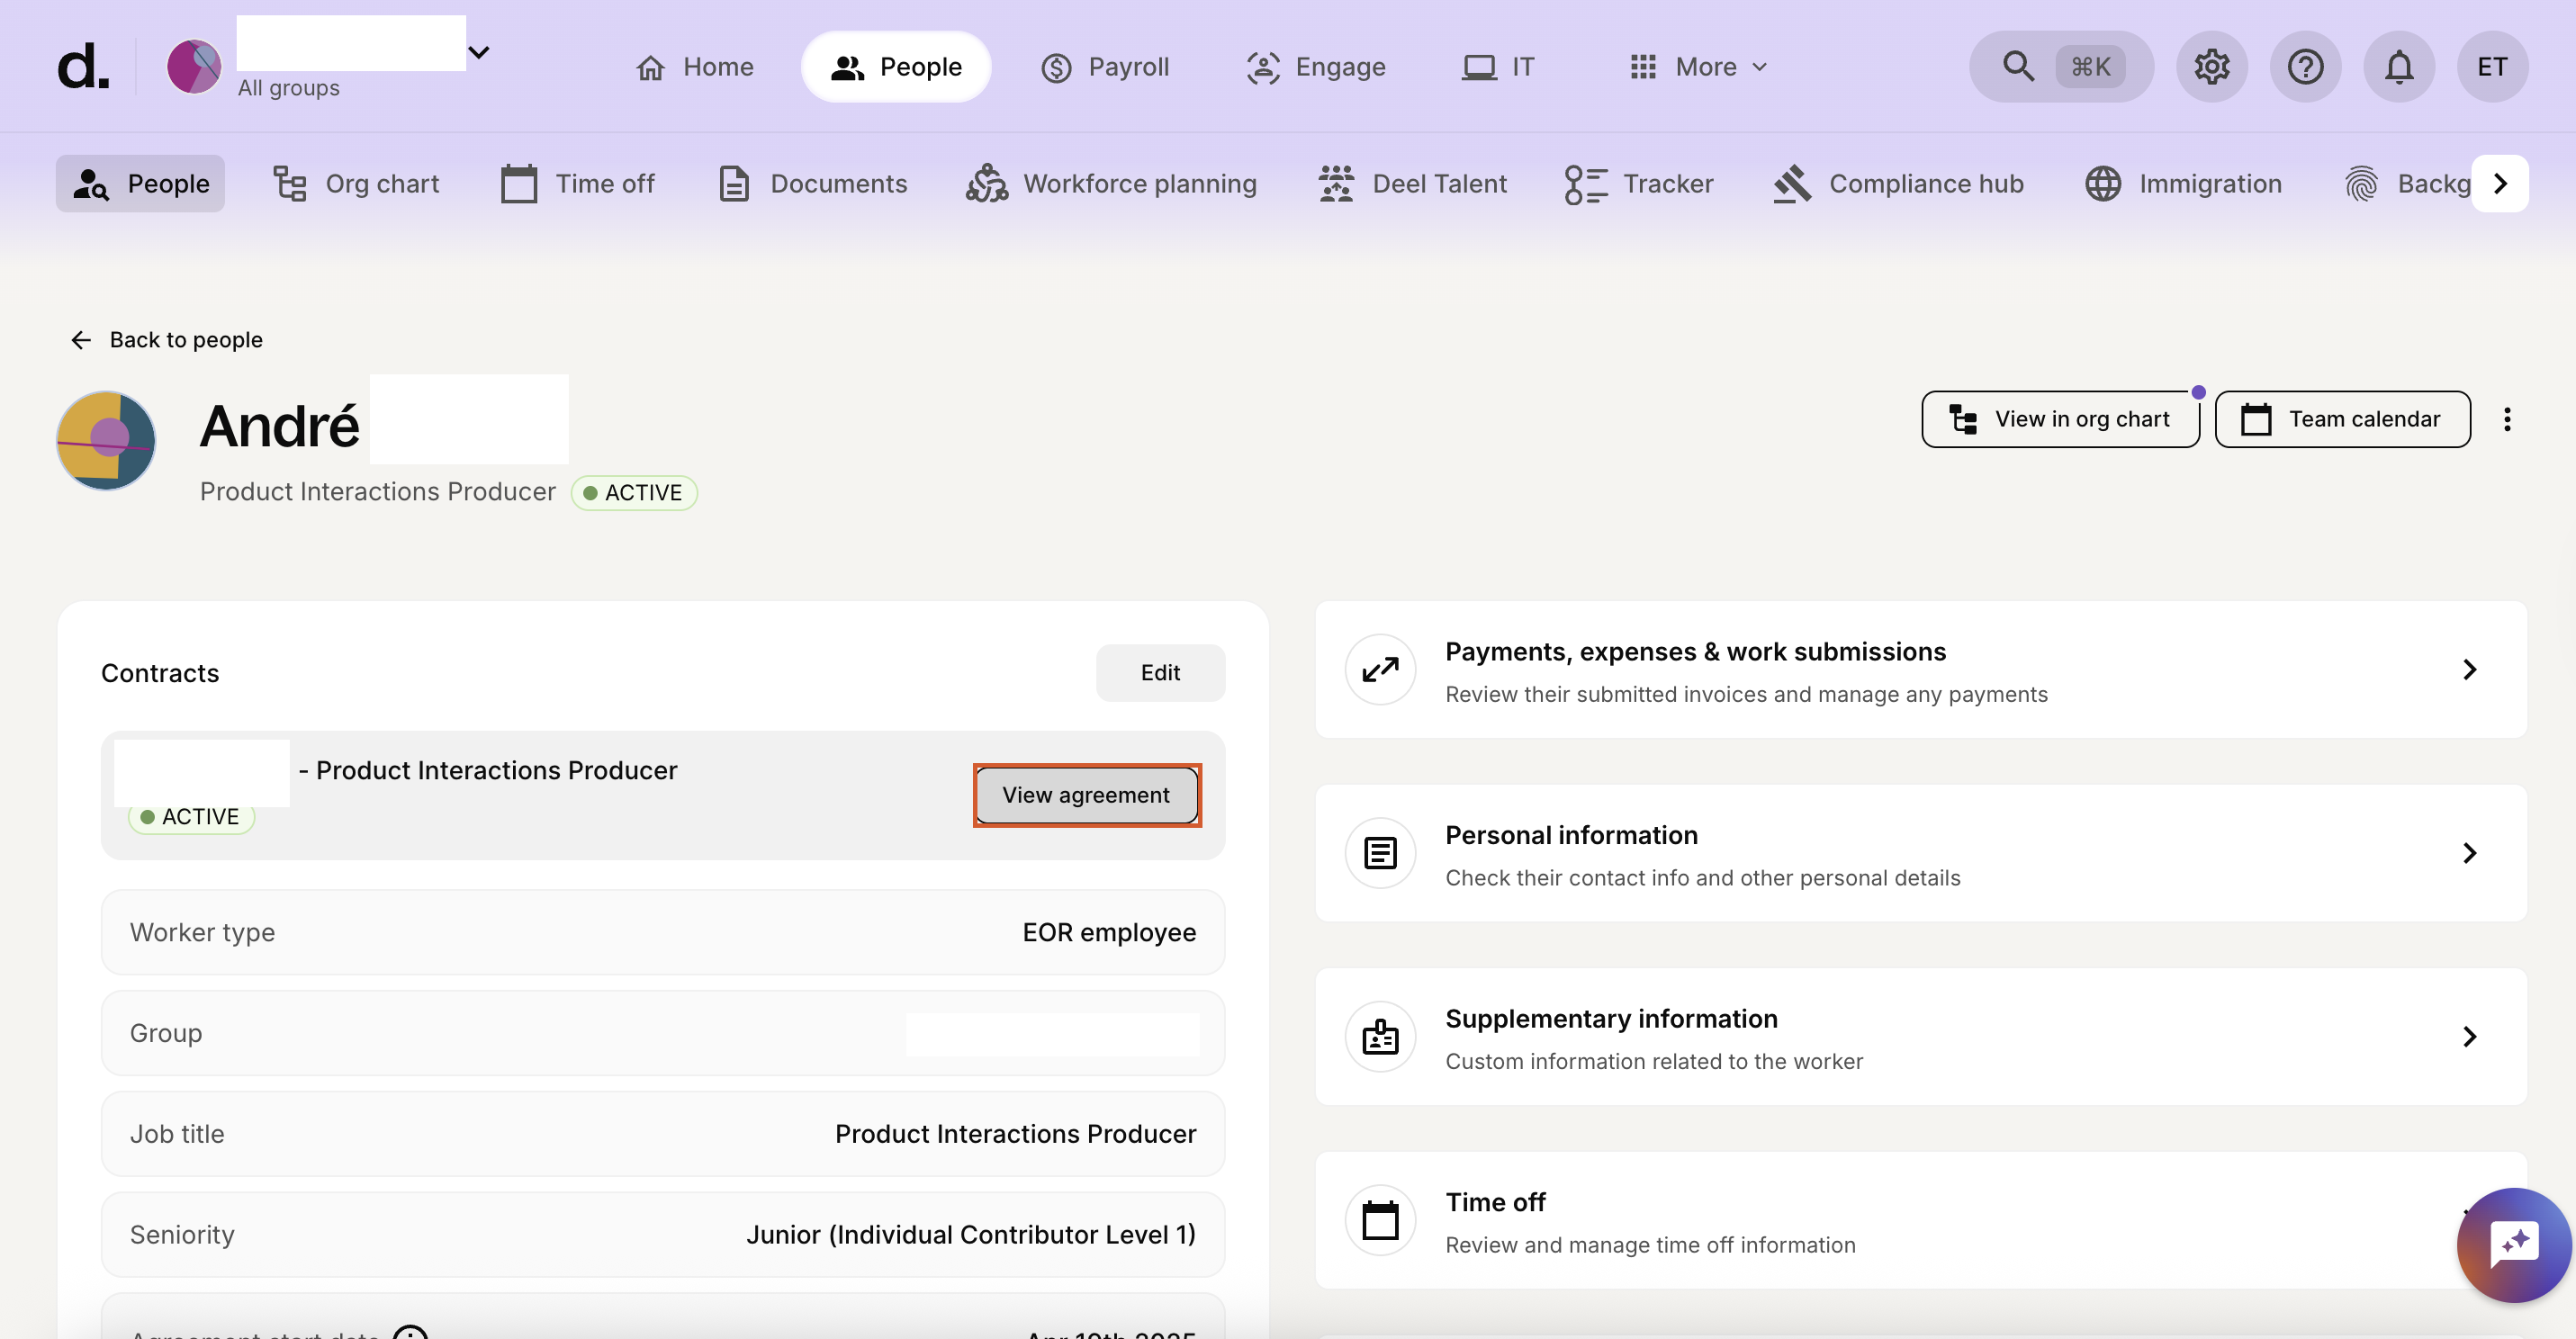This screenshot has width=2576, height=1339.
Task: Open Team calendar
Action: pos(2341,419)
